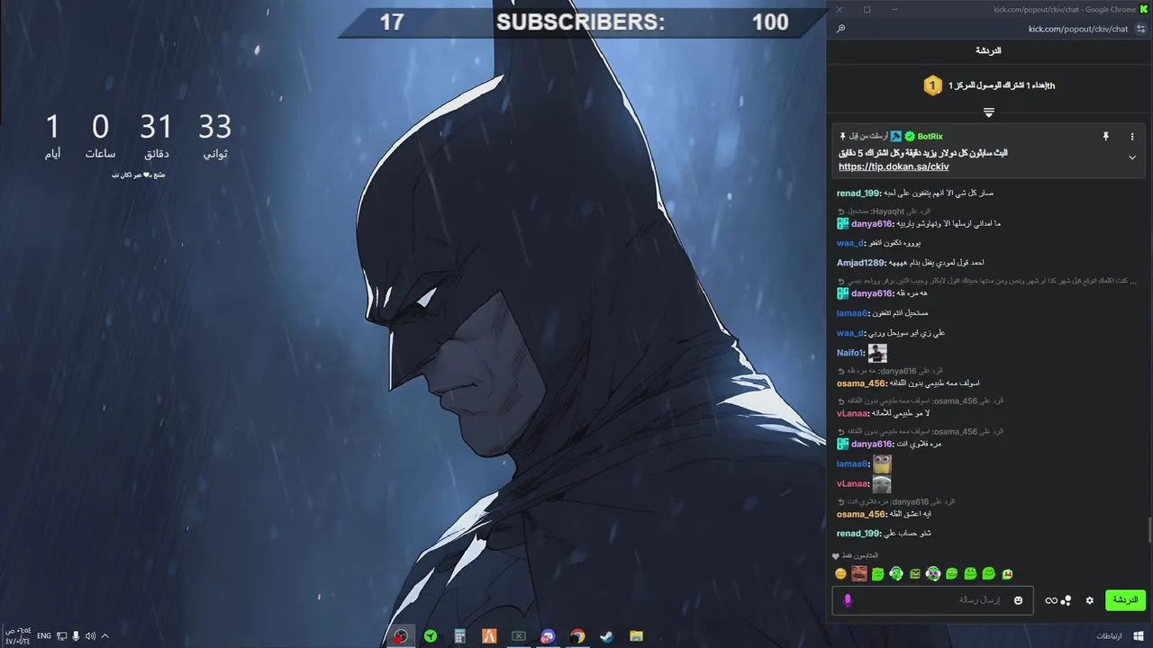Click the taskbar clock and date
The image size is (1153, 648).
tap(19, 636)
